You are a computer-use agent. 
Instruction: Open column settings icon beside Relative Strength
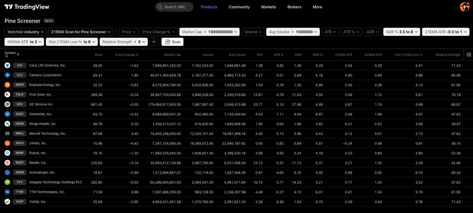pos(469,55)
